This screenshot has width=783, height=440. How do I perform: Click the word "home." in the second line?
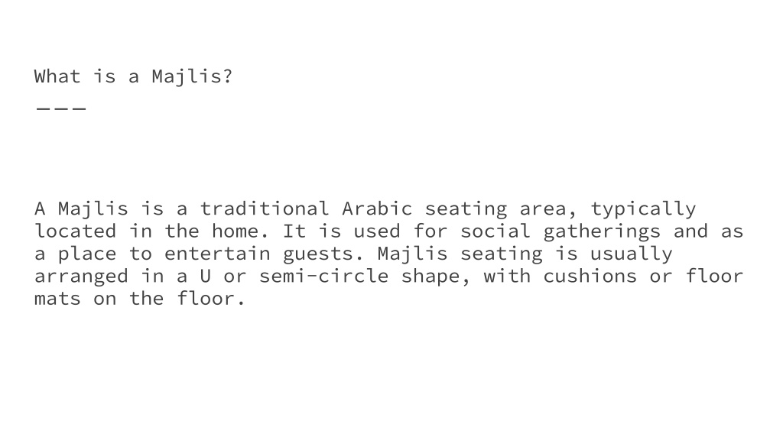(241, 231)
